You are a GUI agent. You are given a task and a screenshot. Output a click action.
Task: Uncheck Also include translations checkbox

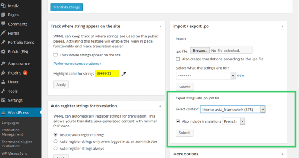click(178, 121)
